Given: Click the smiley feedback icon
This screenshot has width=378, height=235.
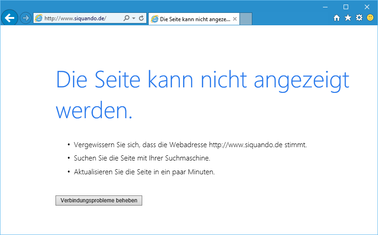Looking at the screenshot, I should point(370,17).
